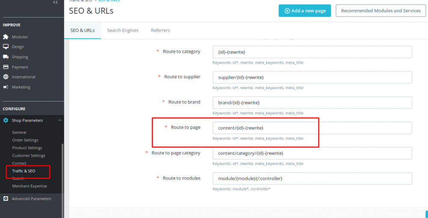The height and width of the screenshot is (218, 428).
Task: Click the Shipping truck icon
Action: (x=6, y=57)
